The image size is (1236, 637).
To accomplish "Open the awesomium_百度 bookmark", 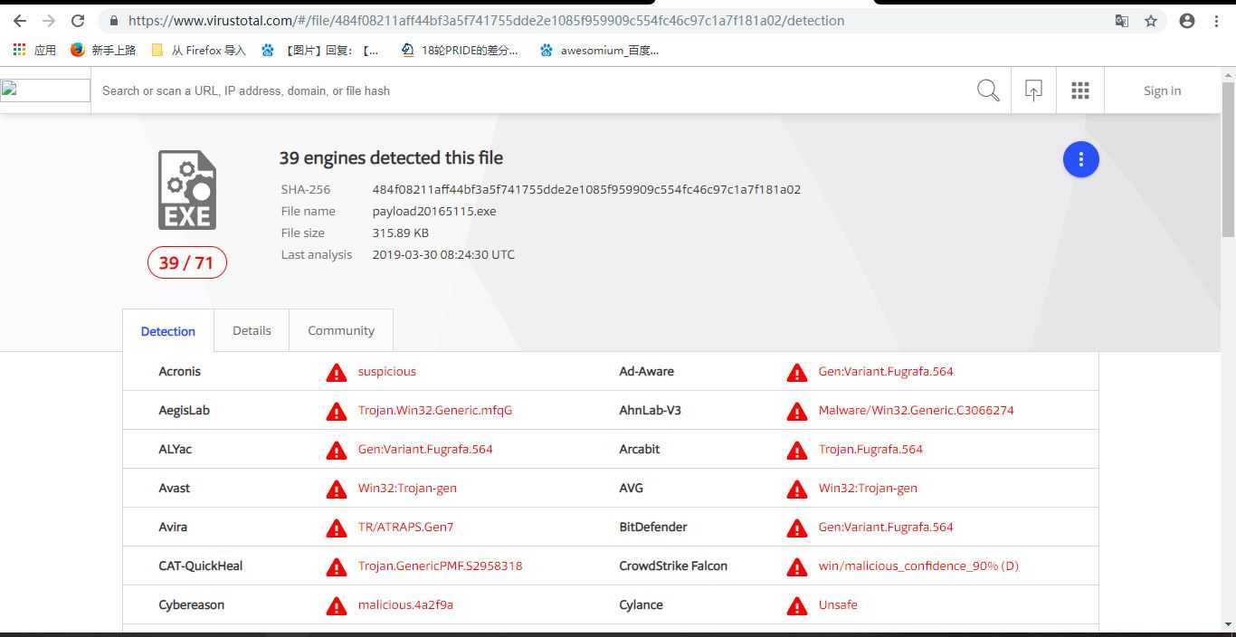I will (x=599, y=51).
